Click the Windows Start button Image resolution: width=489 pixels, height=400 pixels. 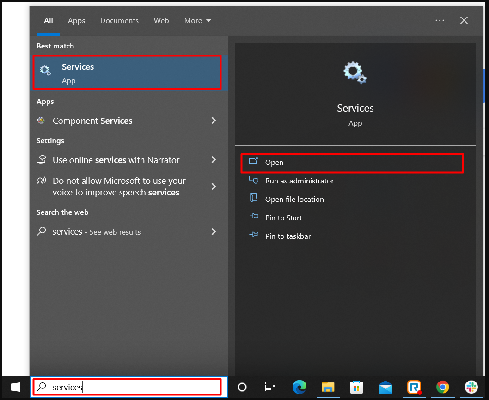point(15,387)
